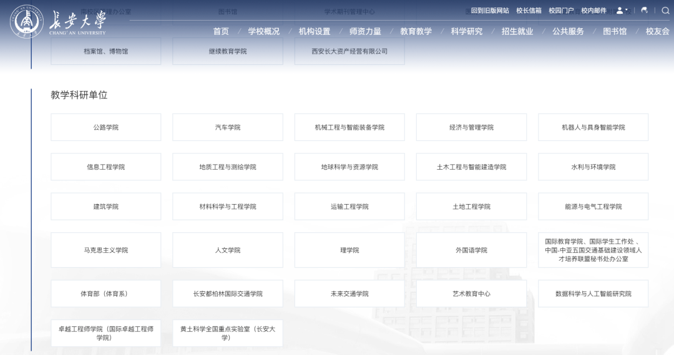Viewport: 674px width, 355px height.
Task: Click the user profile icon
Action: coord(620,11)
